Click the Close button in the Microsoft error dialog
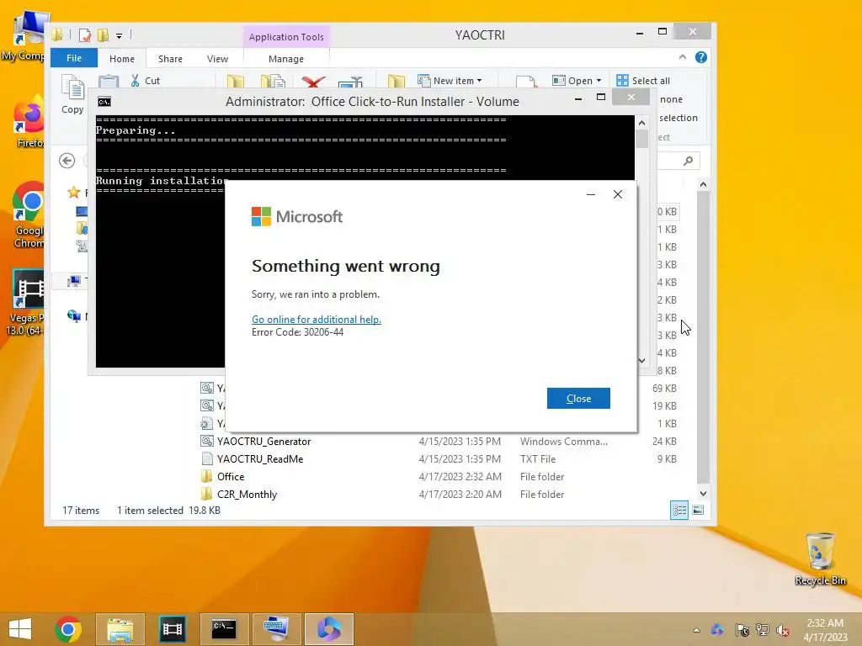862x646 pixels. point(578,398)
